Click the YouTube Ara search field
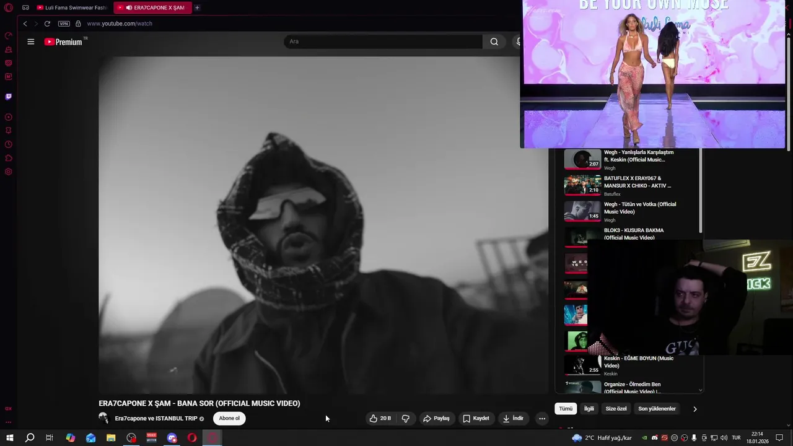This screenshot has height=446, width=793. point(383,42)
